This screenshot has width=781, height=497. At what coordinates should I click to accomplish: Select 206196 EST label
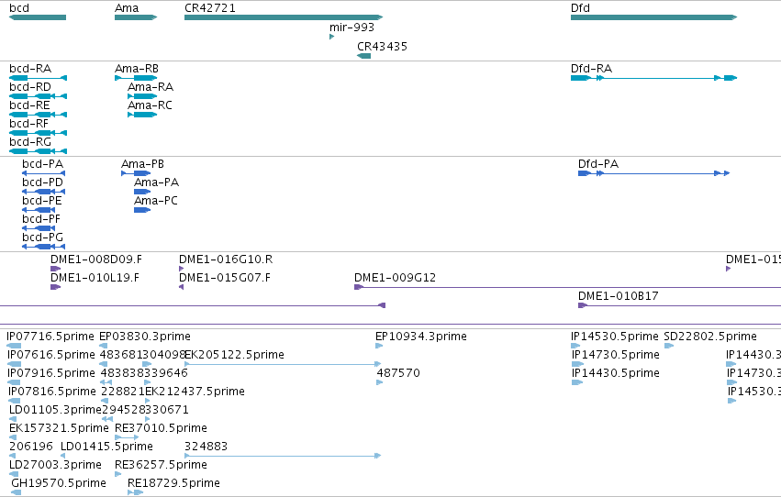tap(31, 447)
